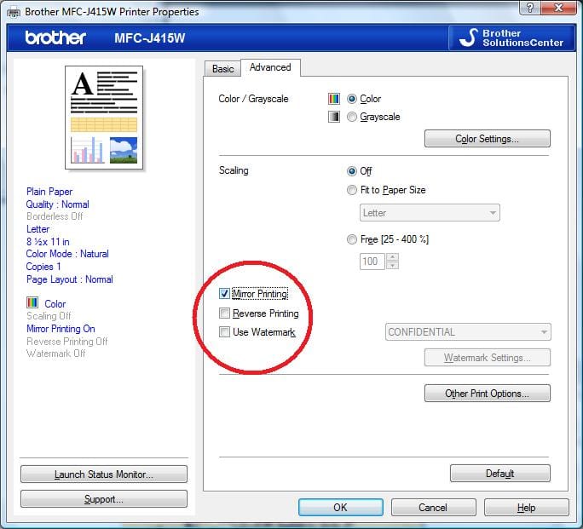Viewport: 583px width, 529px height.
Task: Open the Letter paper size dropdown
Action: point(430,213)
